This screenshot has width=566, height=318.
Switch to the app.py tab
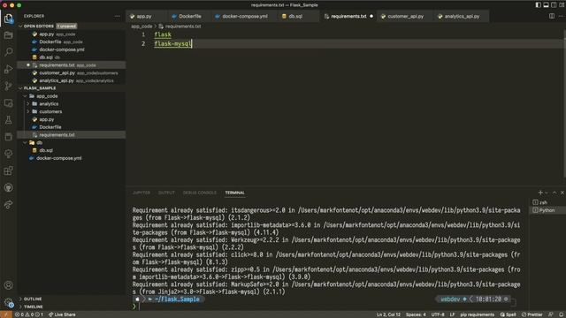143,16
